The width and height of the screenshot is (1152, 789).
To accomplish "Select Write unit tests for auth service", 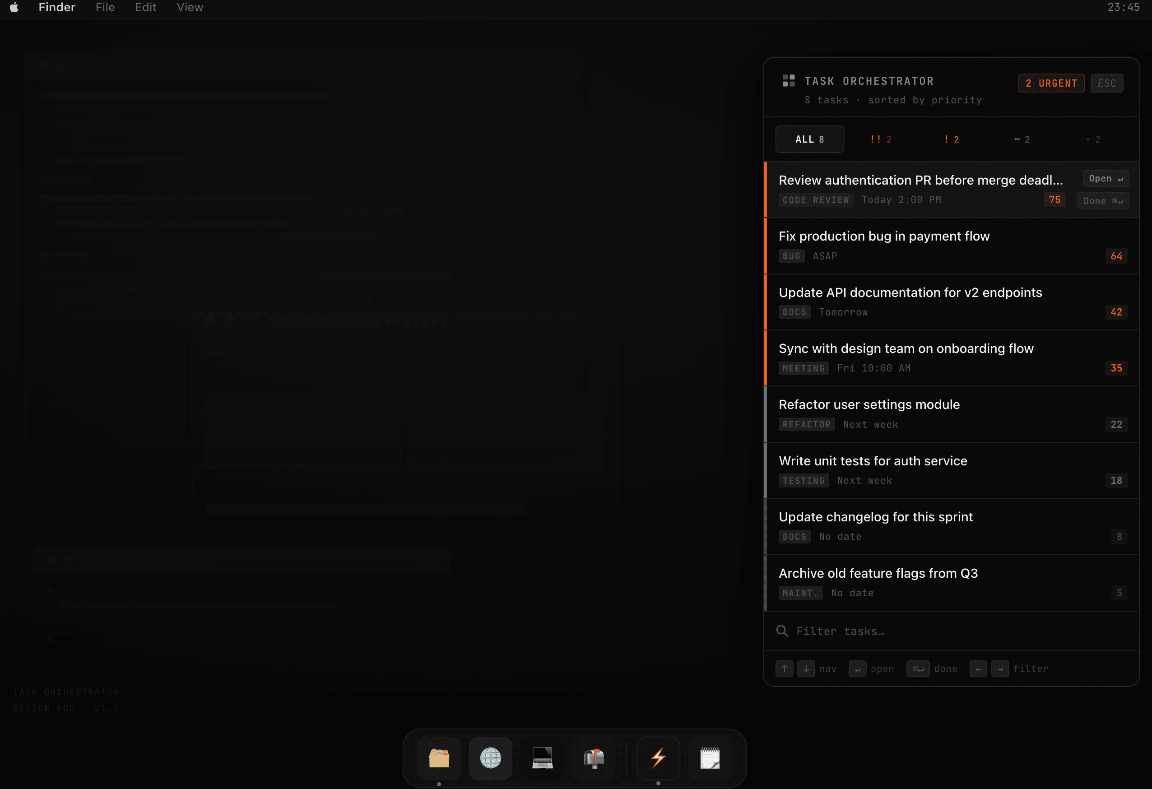I will 951,470.
